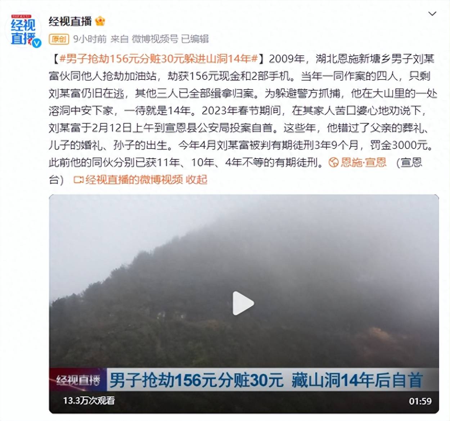Click the 经视直播 watermark on video banner
450x421 pixels.
[78, 380]
